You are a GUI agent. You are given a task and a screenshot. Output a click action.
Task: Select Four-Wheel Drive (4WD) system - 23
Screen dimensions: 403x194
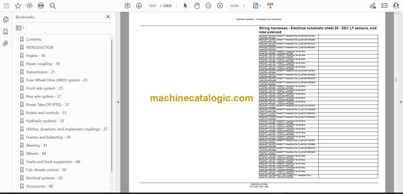57,80
